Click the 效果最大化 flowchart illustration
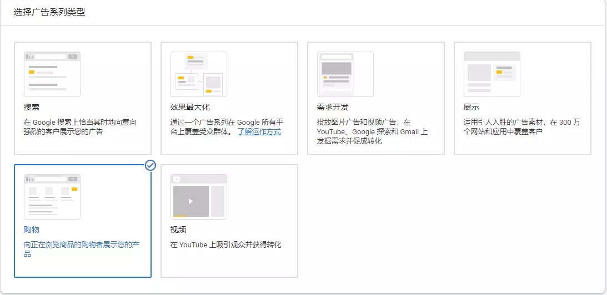This screenshot has height=295, width=607. point(199,74)
